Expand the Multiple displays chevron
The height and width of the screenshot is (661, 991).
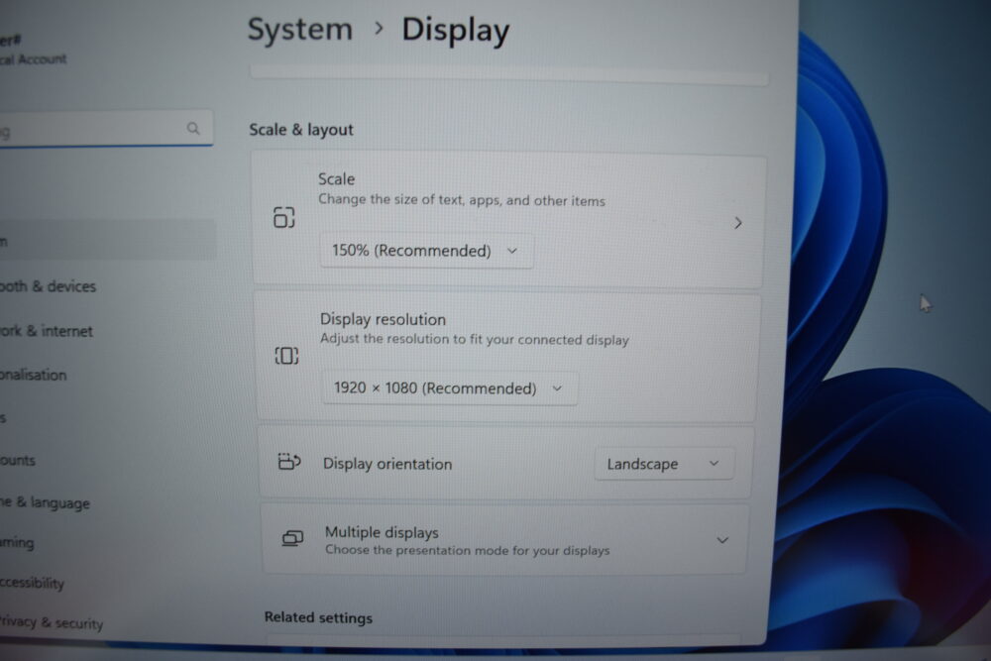(x=722, y=540)
